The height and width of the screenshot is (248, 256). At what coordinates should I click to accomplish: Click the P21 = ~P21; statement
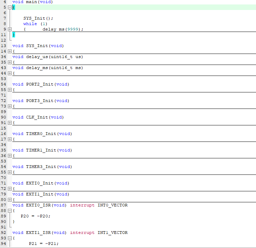(x=44, y=244)
